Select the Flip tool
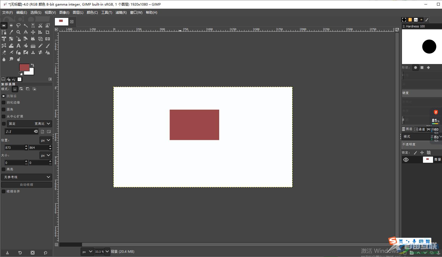 pyautogui.click(x=48, y=39)
